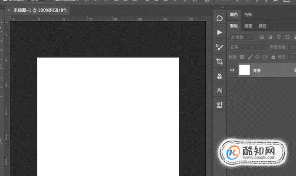Switch to the 颜色 tab

pos(234,15)
